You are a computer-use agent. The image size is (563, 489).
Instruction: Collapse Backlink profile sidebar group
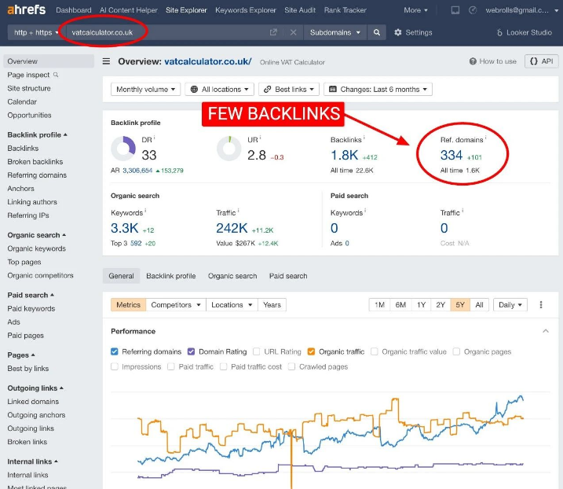(38, 135)
